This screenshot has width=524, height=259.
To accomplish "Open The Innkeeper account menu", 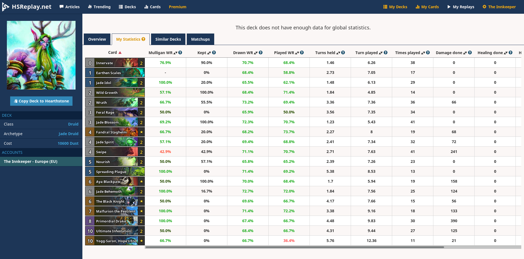I will 499,7.
